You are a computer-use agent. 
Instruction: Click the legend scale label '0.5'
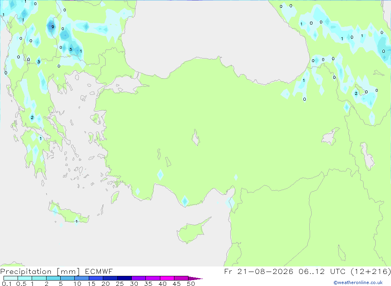point(21,284)
